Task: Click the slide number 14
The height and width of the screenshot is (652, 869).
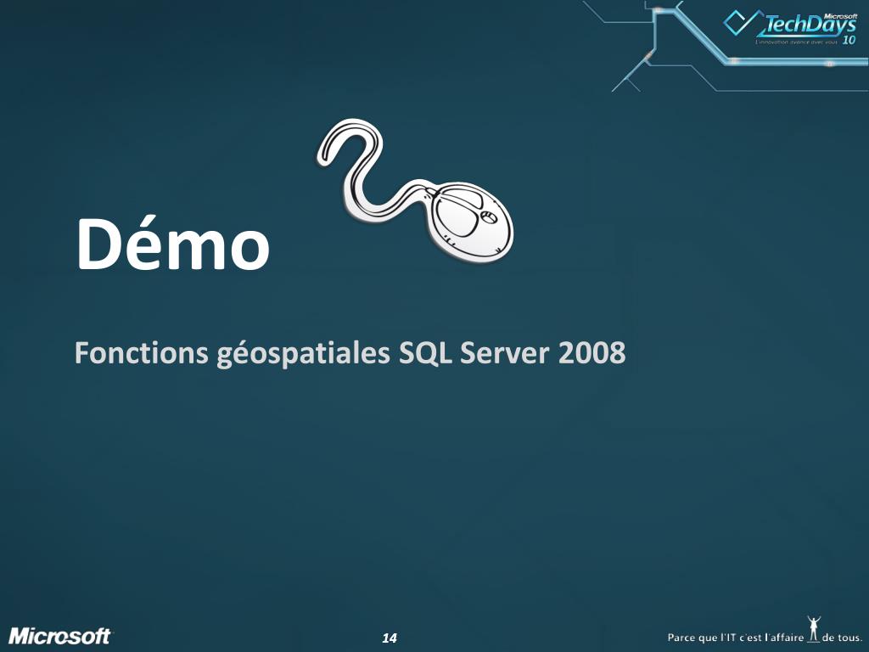Action: coord(390,638)
